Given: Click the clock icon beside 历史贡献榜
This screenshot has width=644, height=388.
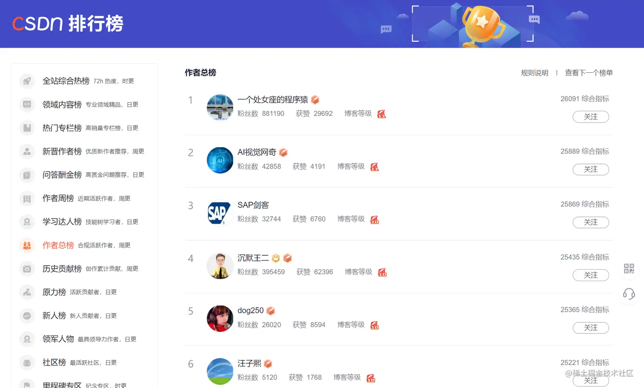Looking at the screenshot, I should 27,269.
